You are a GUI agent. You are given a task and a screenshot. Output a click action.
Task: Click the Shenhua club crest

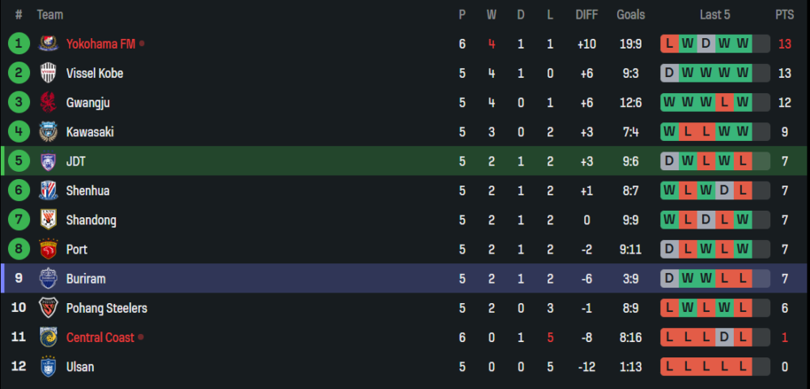point(47,190)
